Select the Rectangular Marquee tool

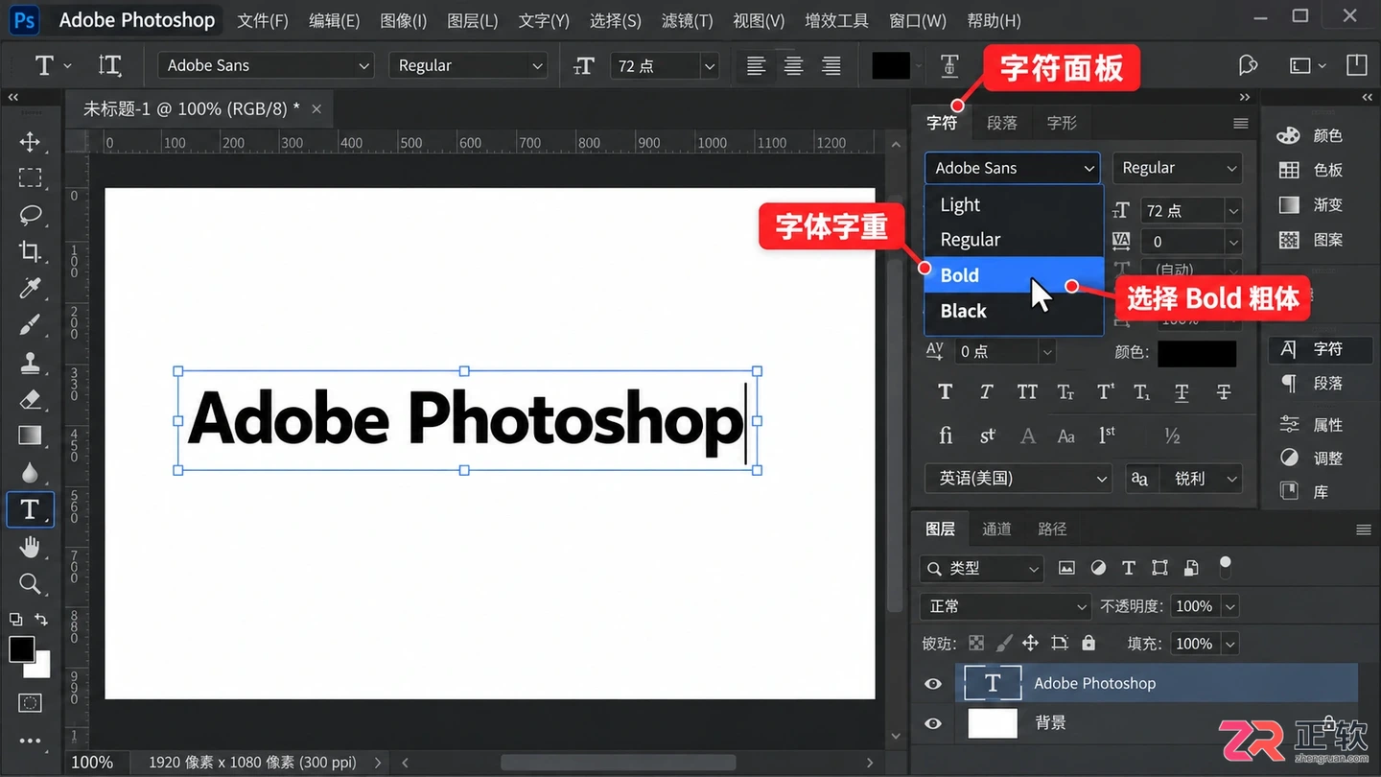30,178
